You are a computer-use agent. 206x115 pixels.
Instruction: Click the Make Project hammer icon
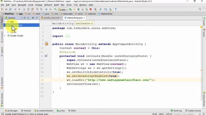point(55,9)
